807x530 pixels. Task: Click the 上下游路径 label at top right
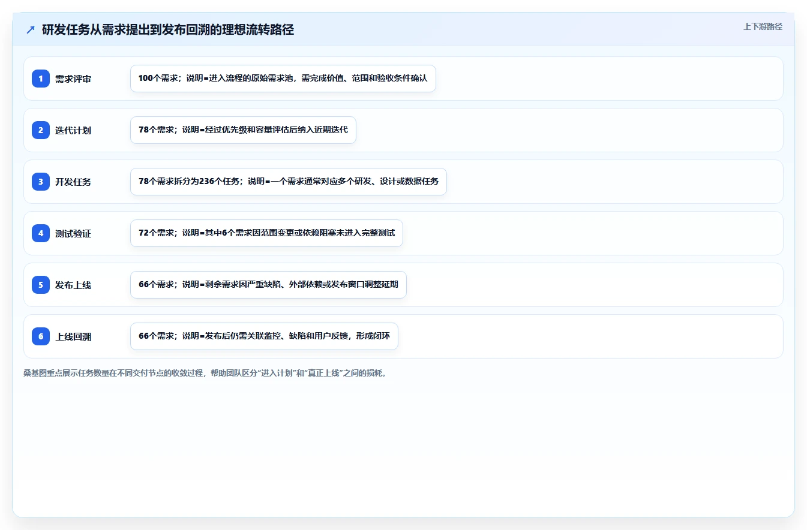pyautogui.click(x=763, y=26)
